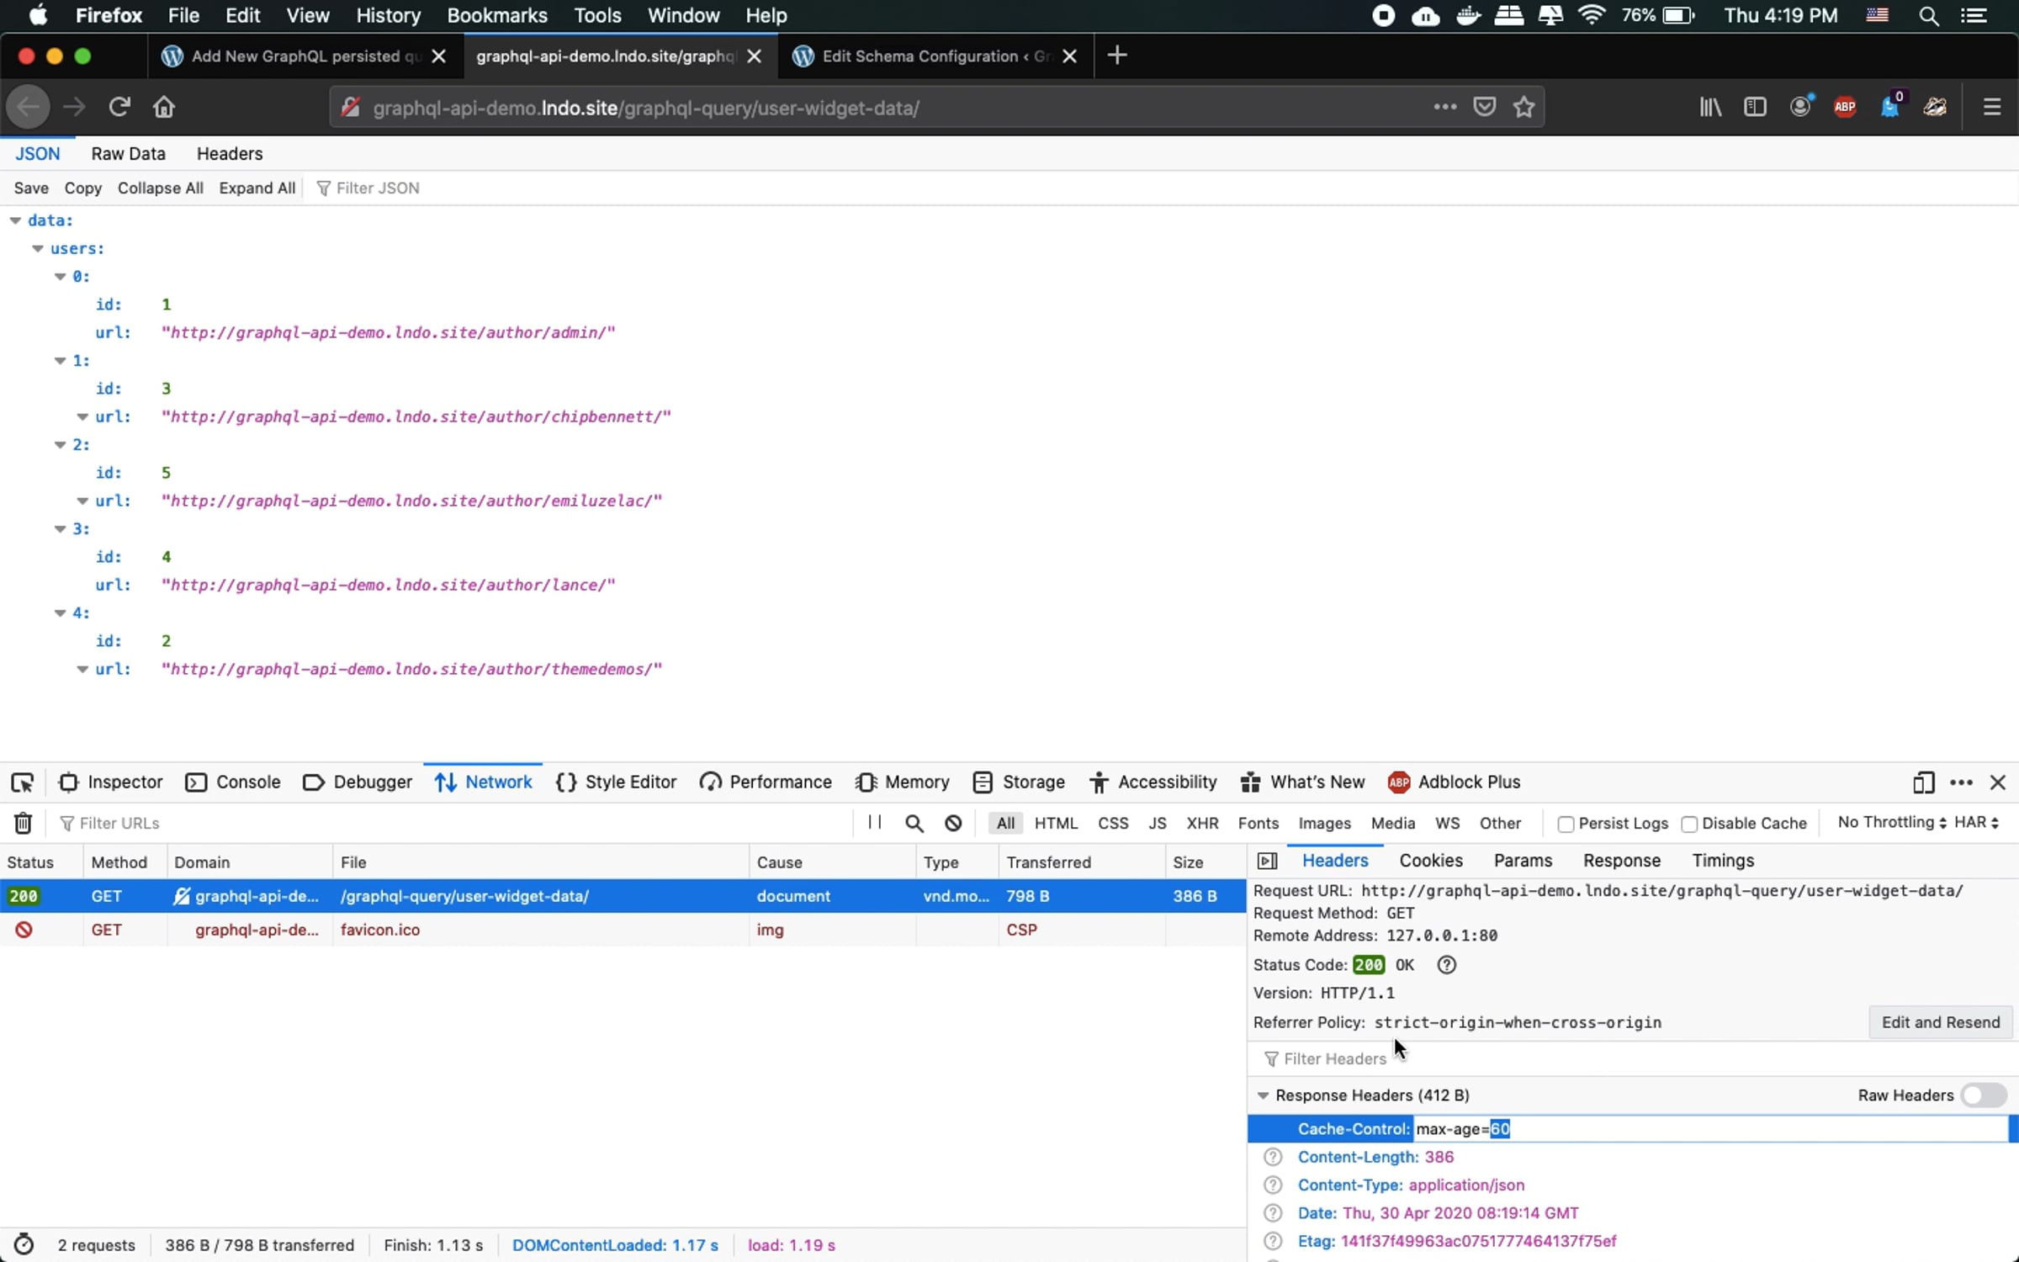Open Firefox hamburger menu

tap(1991, 107)
